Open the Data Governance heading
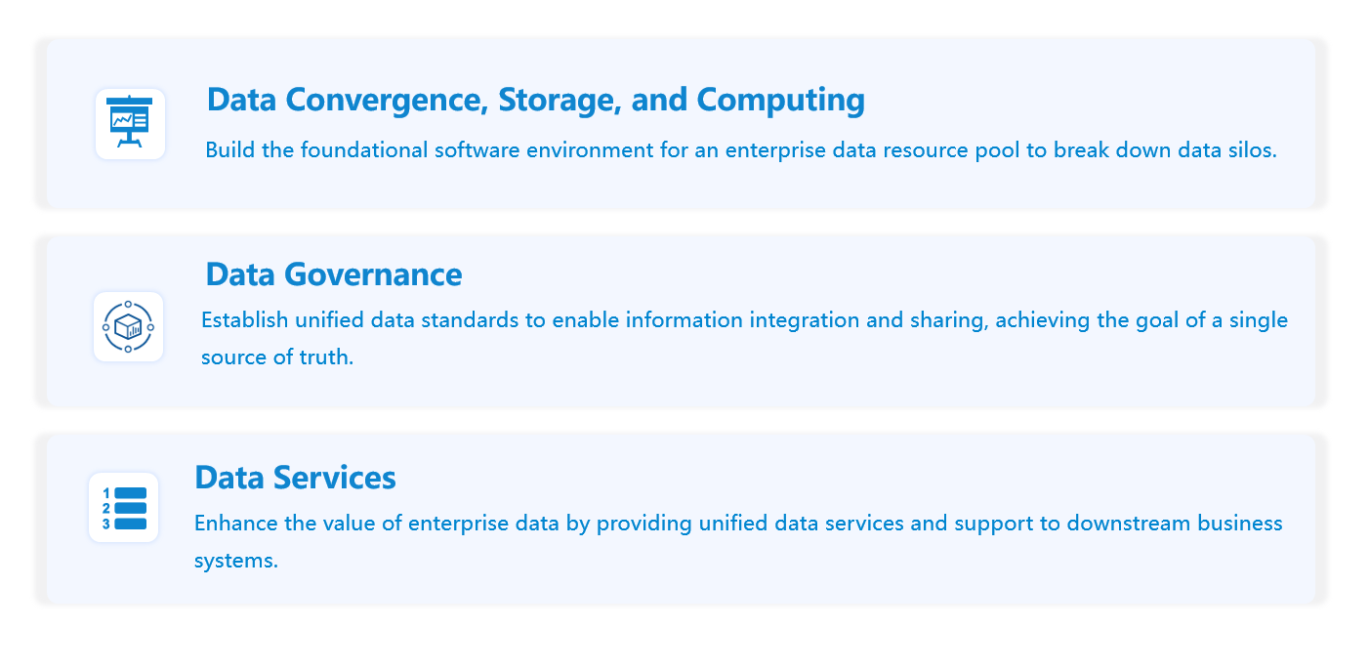Screen dimensions: 1369x672 (x=333, y=274)
